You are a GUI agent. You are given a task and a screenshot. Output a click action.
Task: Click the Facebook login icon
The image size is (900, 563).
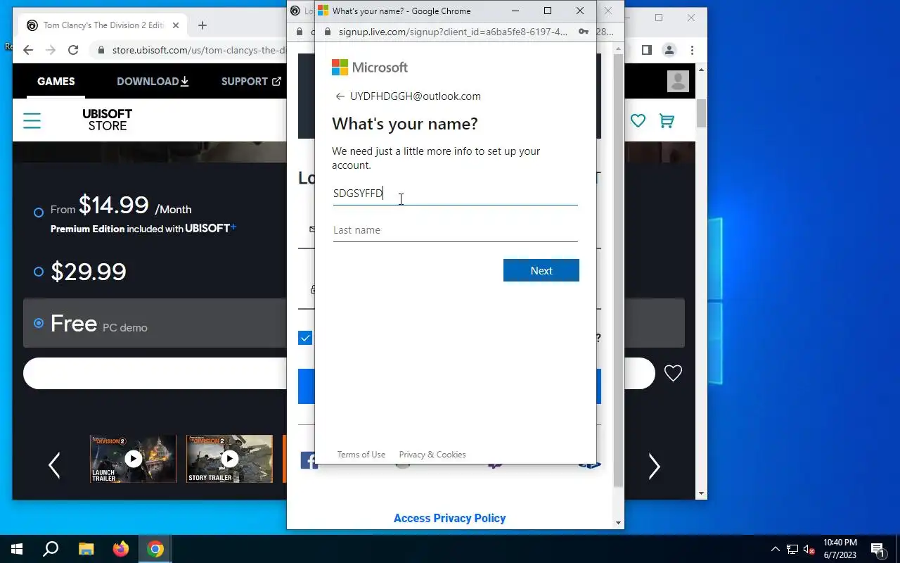309,460
